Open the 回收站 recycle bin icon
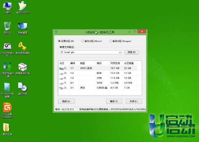199x142 pixels. [x=7, y=28]
